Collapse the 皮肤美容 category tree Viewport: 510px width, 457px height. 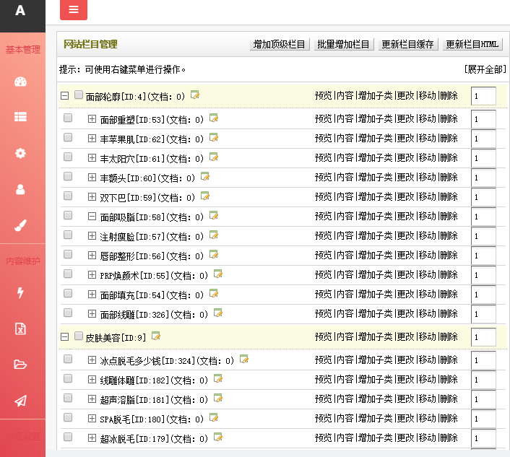[x=64, y=336]
